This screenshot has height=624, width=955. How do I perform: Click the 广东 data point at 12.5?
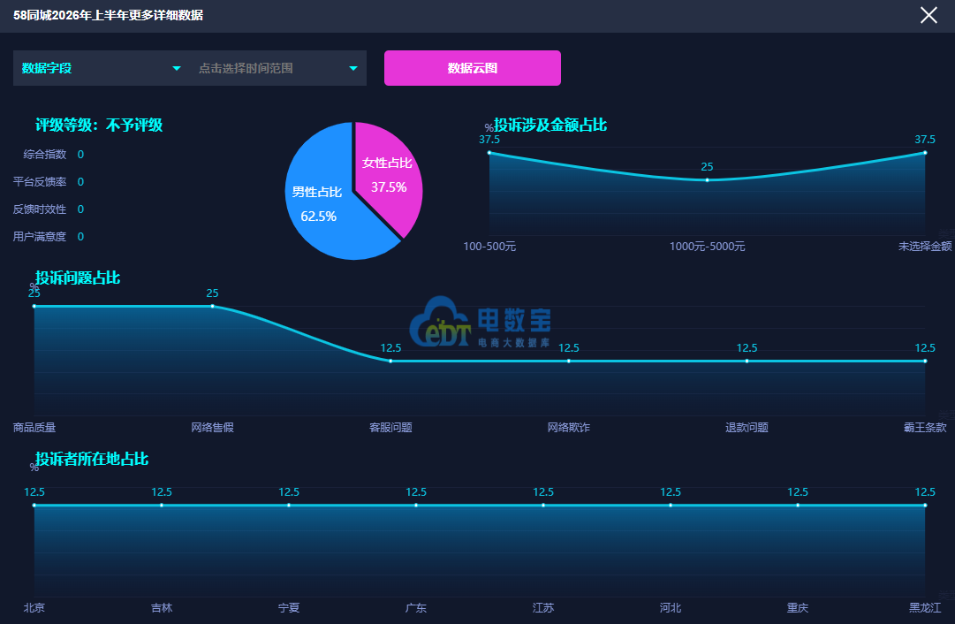416,506
